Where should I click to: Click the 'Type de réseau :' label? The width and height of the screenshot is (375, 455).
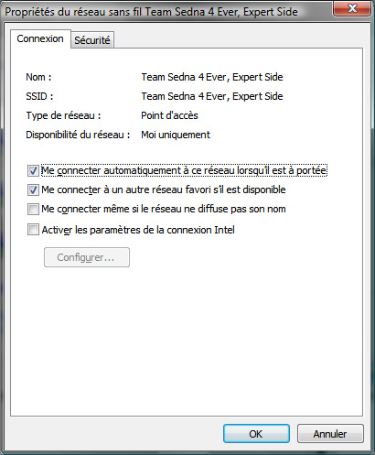pos(63,115)
